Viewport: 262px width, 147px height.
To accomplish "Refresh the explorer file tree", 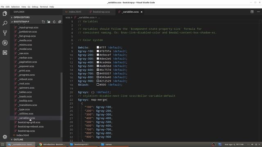I will click(x=54, y=22).
